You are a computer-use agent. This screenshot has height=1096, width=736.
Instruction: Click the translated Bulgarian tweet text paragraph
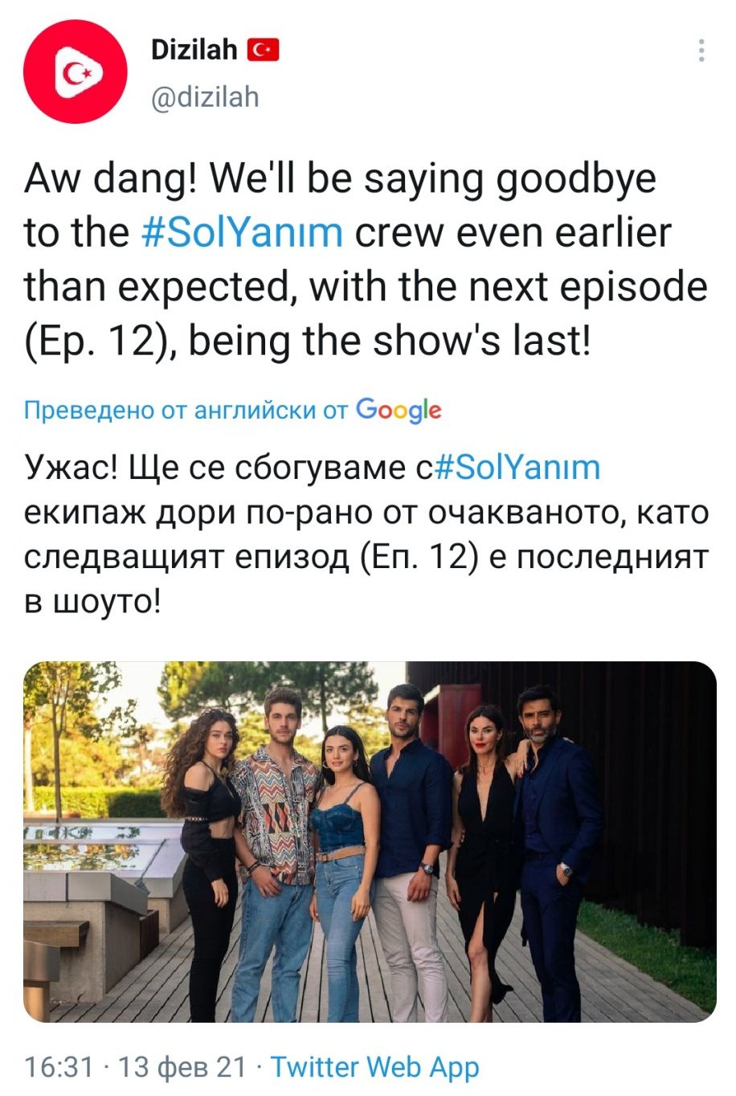tap(366, 533)
